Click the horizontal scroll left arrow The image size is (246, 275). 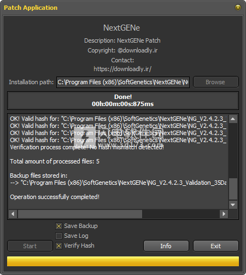[13, 214]
